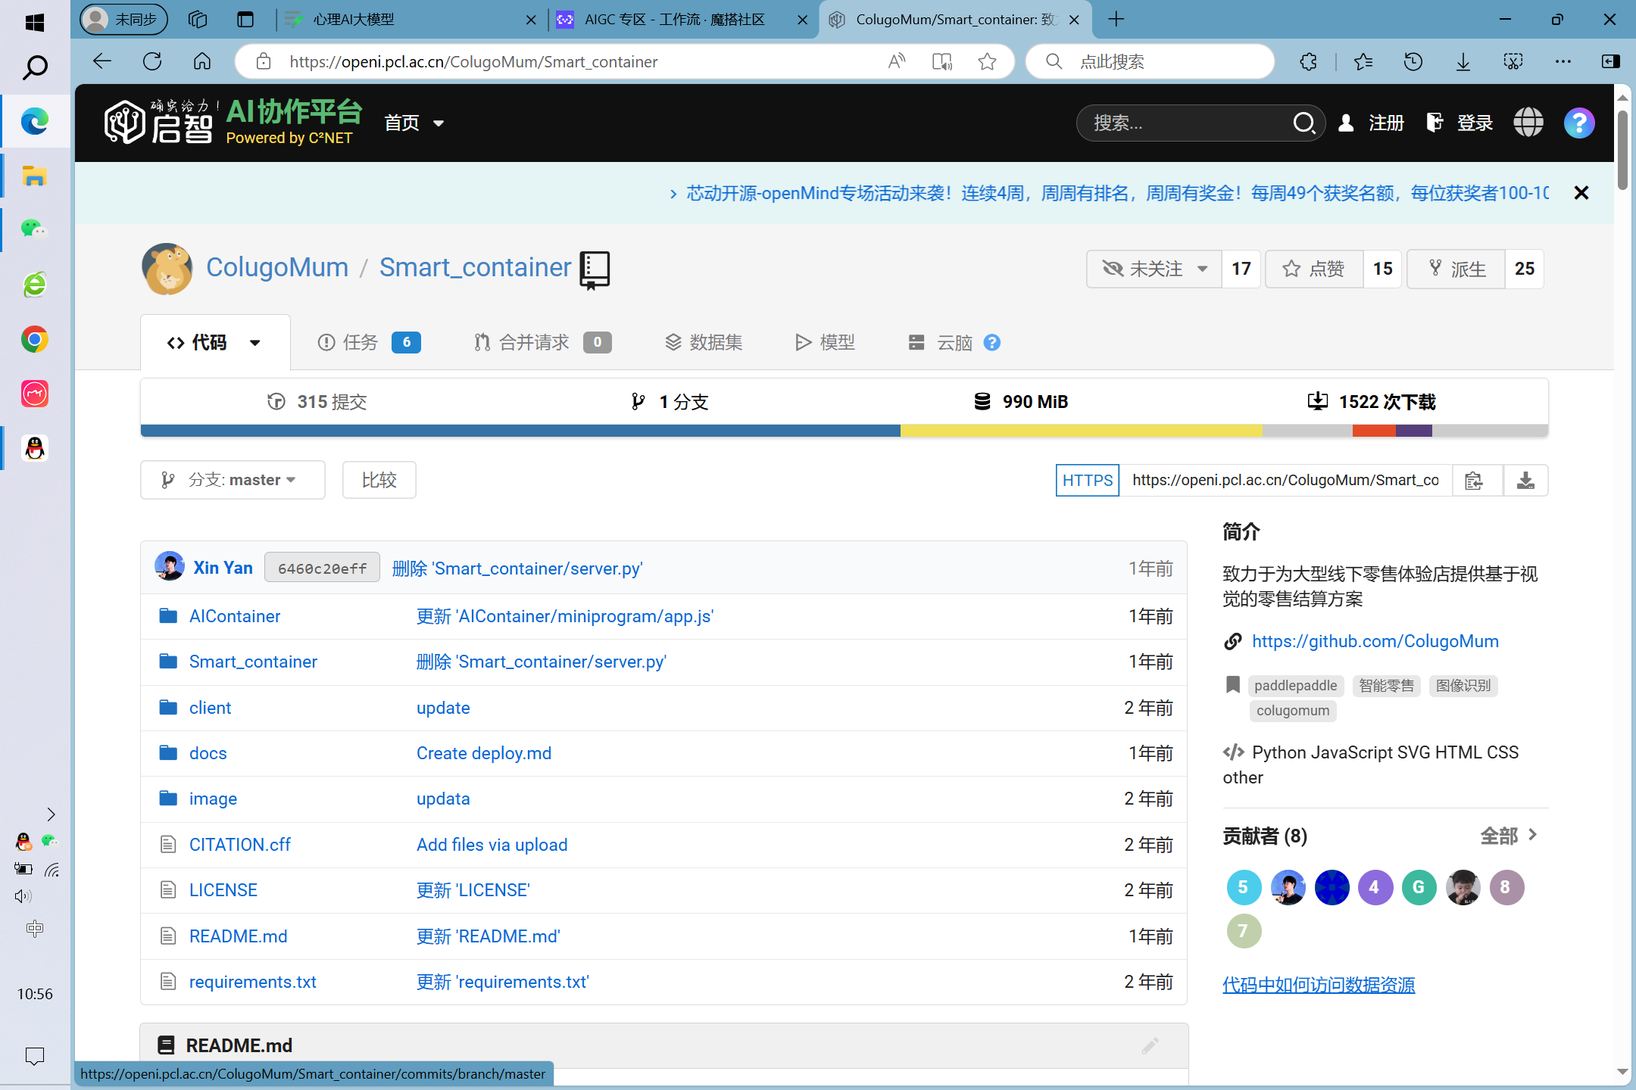Open contributor avatar labeled G

tap(1419, 887)
